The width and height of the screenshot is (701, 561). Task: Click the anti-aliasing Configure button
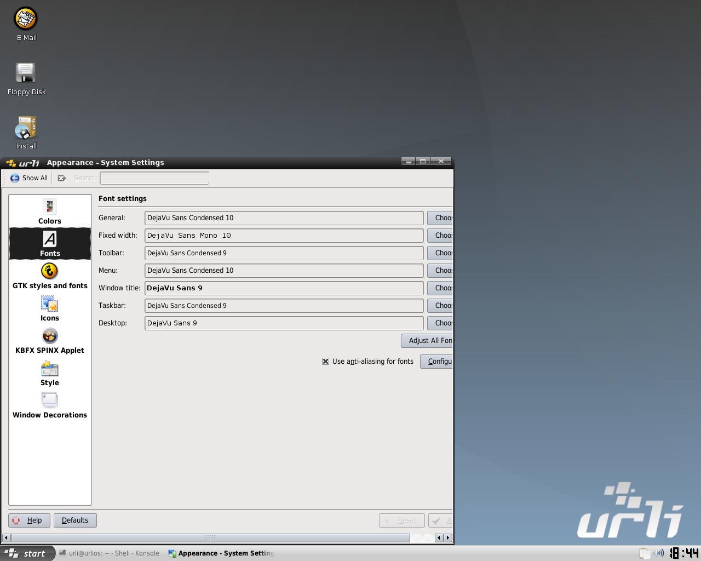click(436, 362)
